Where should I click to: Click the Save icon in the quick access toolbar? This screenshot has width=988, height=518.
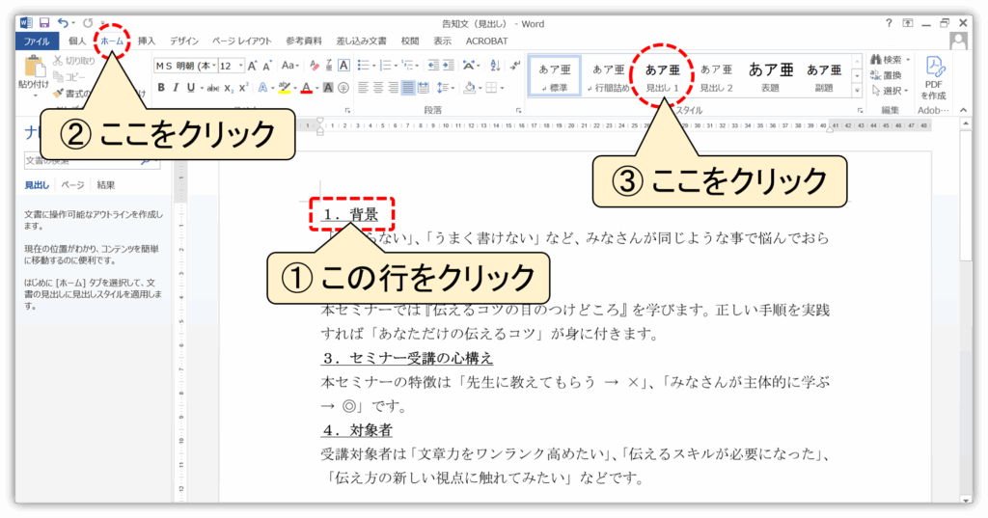point(44,23)
